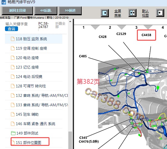167x149 pixels.
Task: Open 120 电动 座椅 item
Action: coord(34,58)
